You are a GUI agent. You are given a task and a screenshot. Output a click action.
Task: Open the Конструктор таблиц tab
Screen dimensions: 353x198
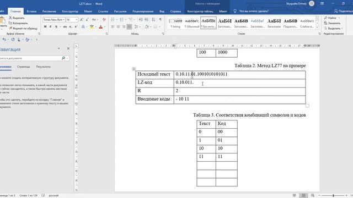pyautogui.click(x=200, y=11)
